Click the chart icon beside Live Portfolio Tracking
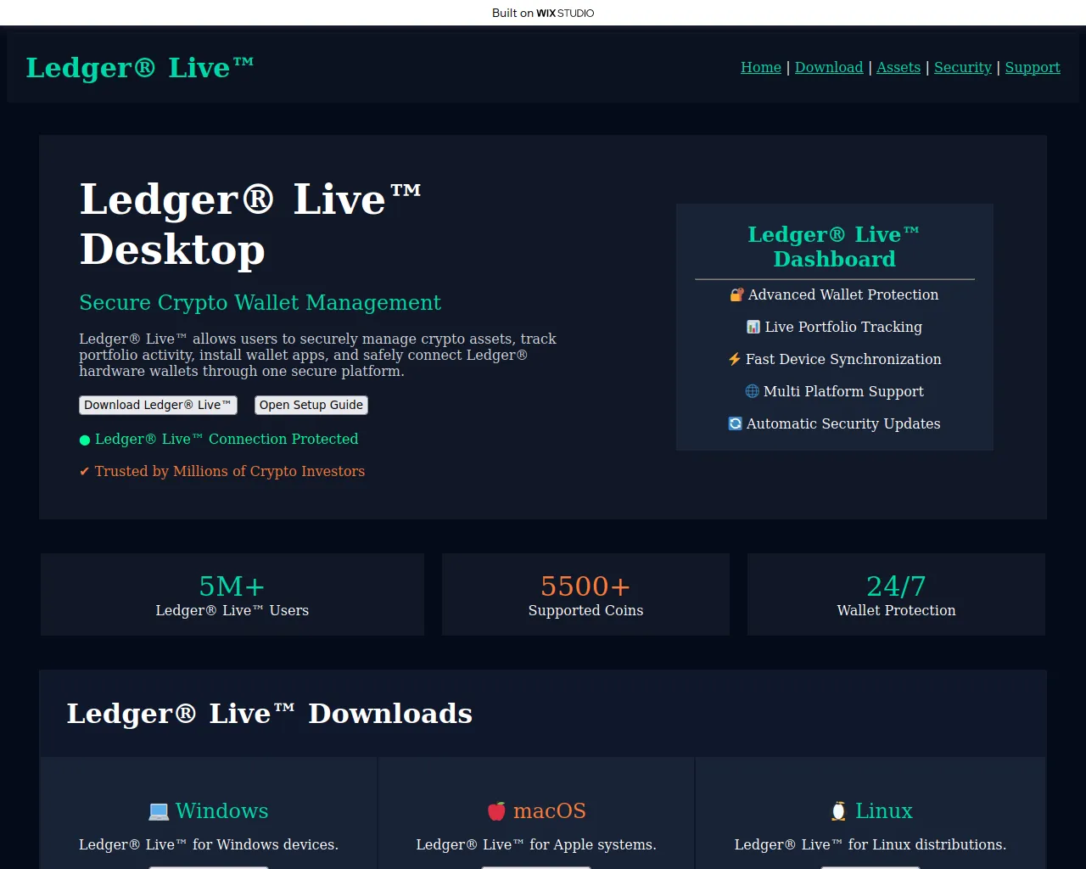Viewport: 1086px width, 869px height. tap(753, 327)
